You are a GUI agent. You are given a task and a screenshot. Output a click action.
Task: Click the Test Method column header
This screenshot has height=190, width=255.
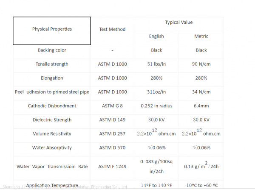(x=112, y=29)
